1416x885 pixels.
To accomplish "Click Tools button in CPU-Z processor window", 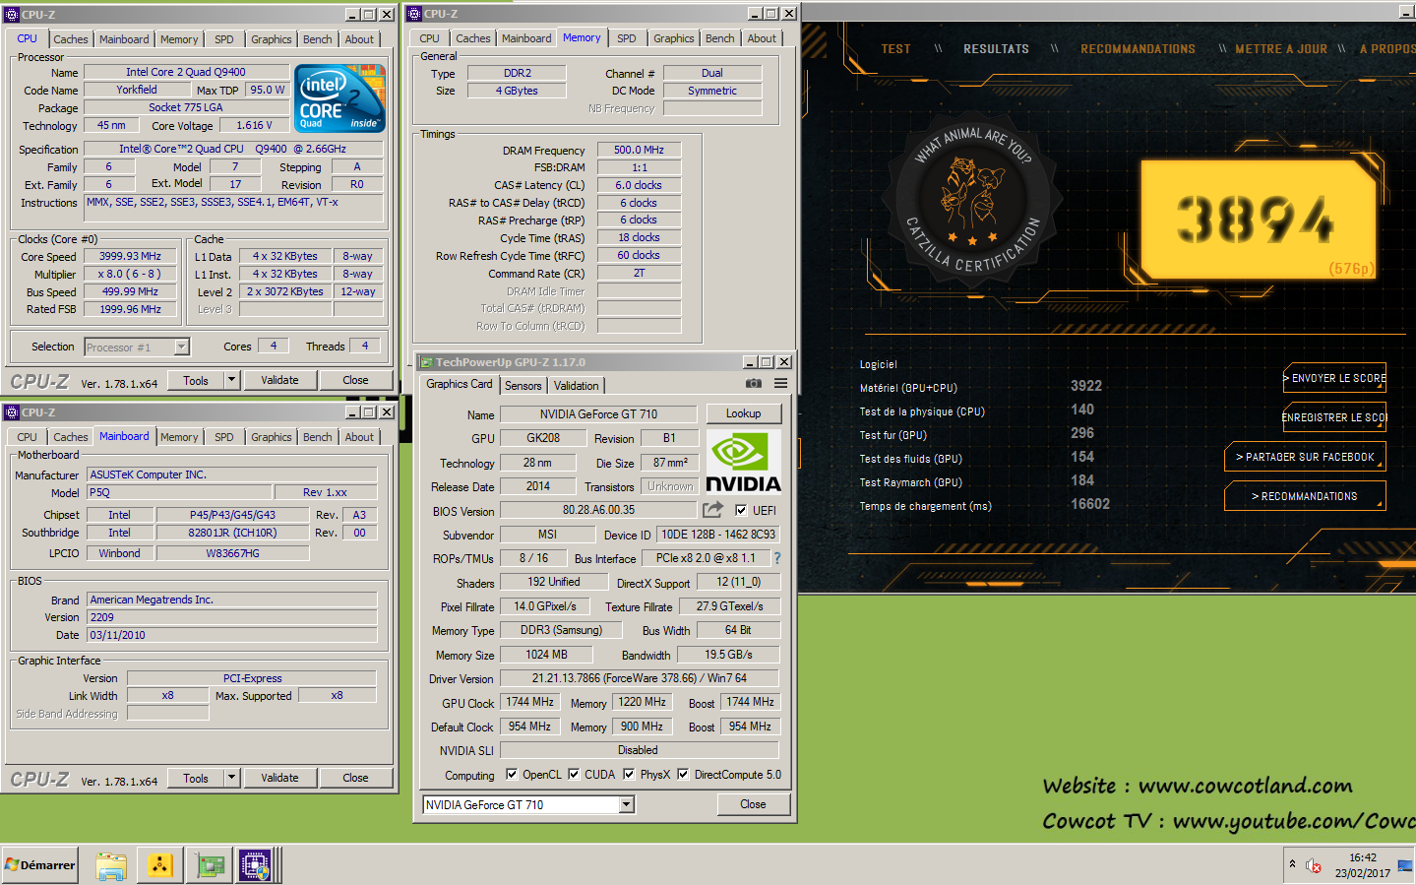I will tap(196, 380).
